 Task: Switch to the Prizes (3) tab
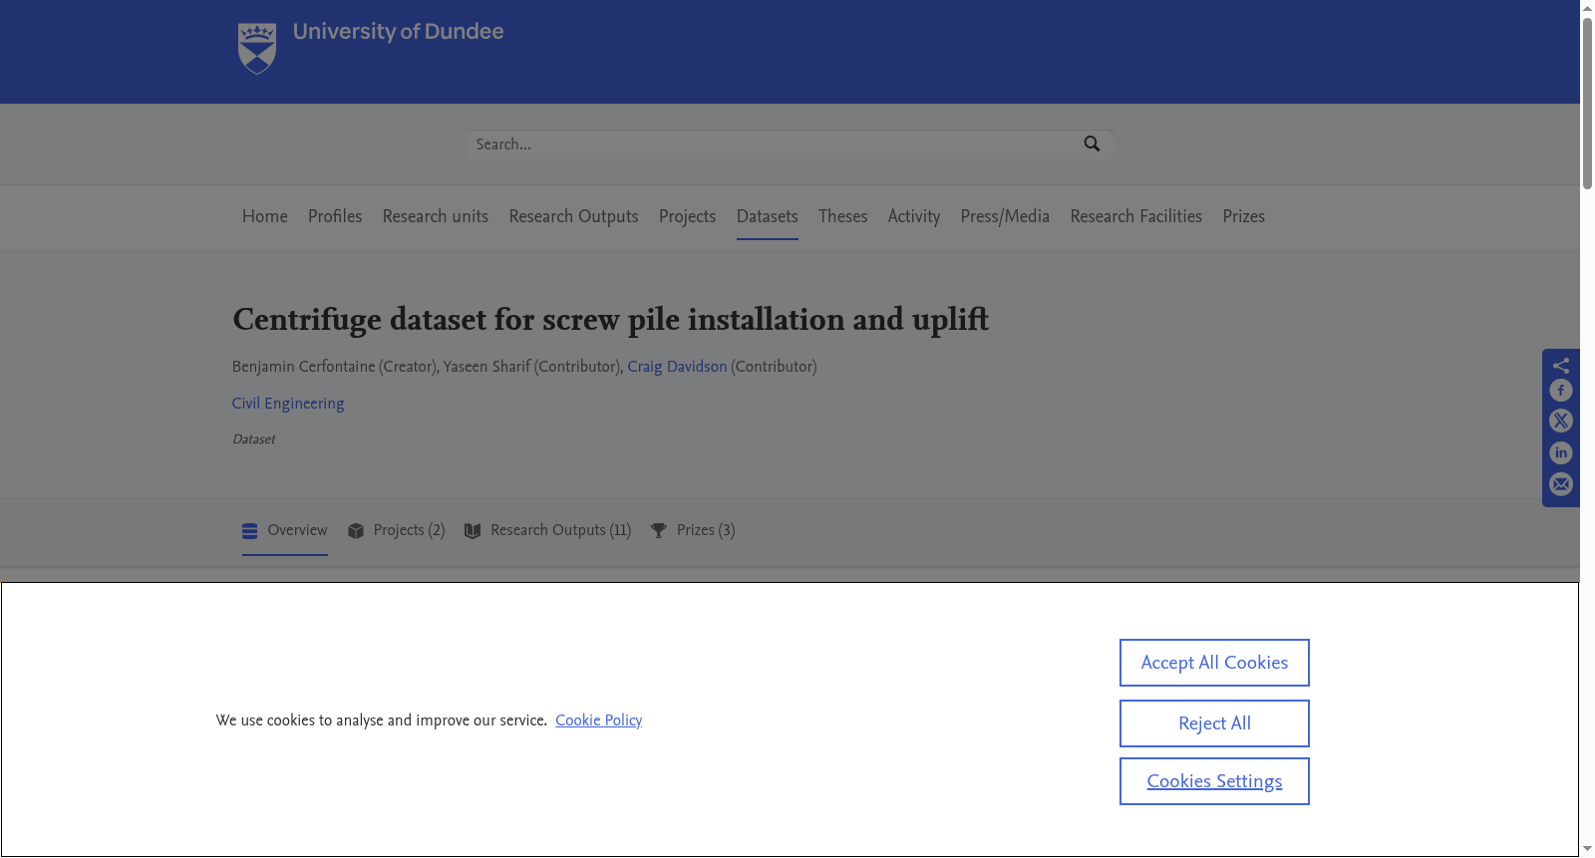(x=693, y=531)
